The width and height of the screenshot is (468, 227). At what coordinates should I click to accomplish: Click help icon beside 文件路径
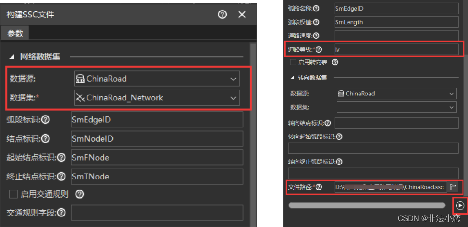click(319, 187)
